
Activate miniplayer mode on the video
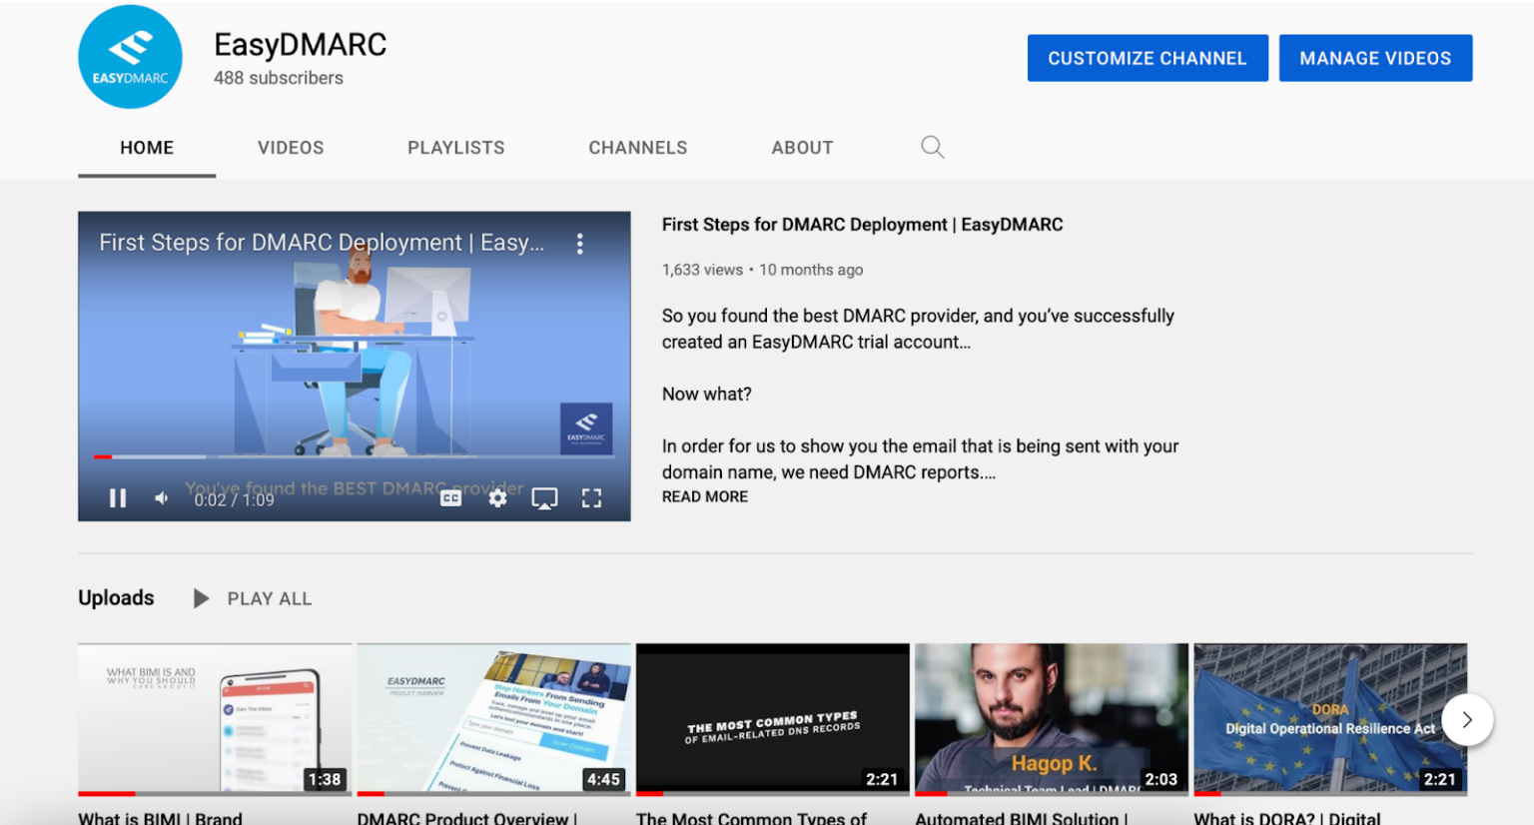[544, 497]
